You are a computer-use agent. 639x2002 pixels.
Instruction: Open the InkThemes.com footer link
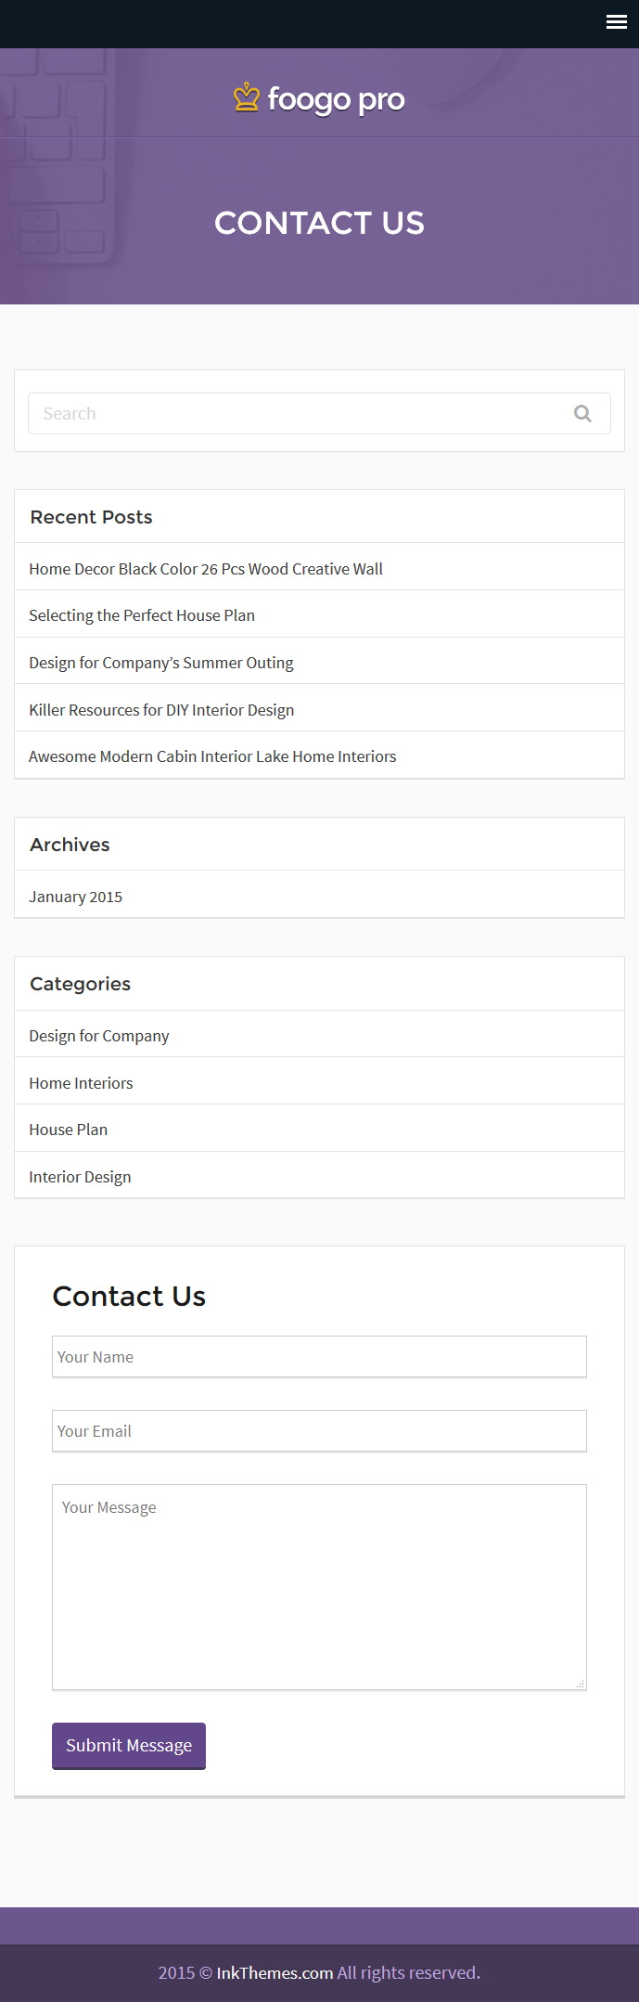pyautogui.click(x=275, y=1972)
